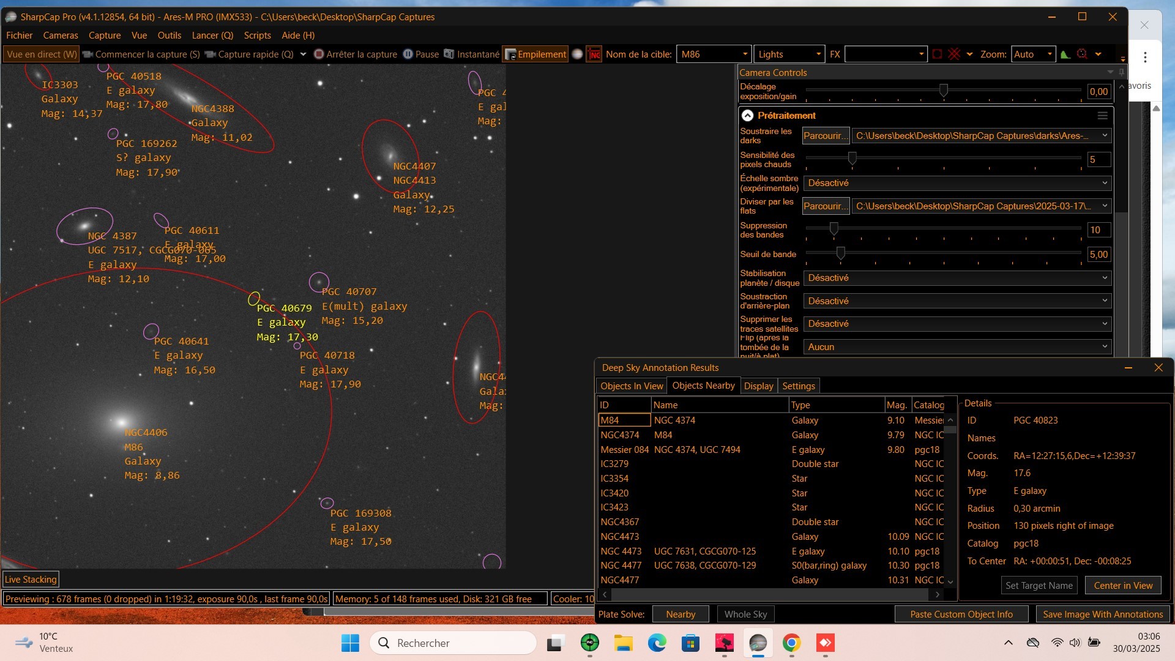
Task: Open the Cameras menu
Action: click(61, 35)
